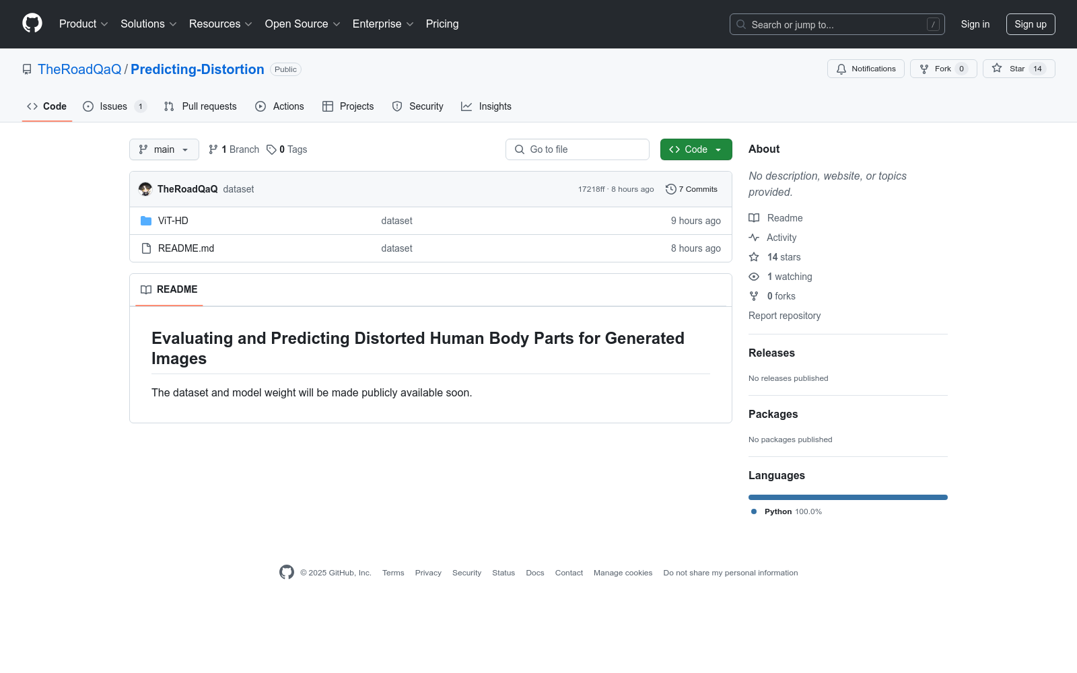Open the Insights tab

486,106
